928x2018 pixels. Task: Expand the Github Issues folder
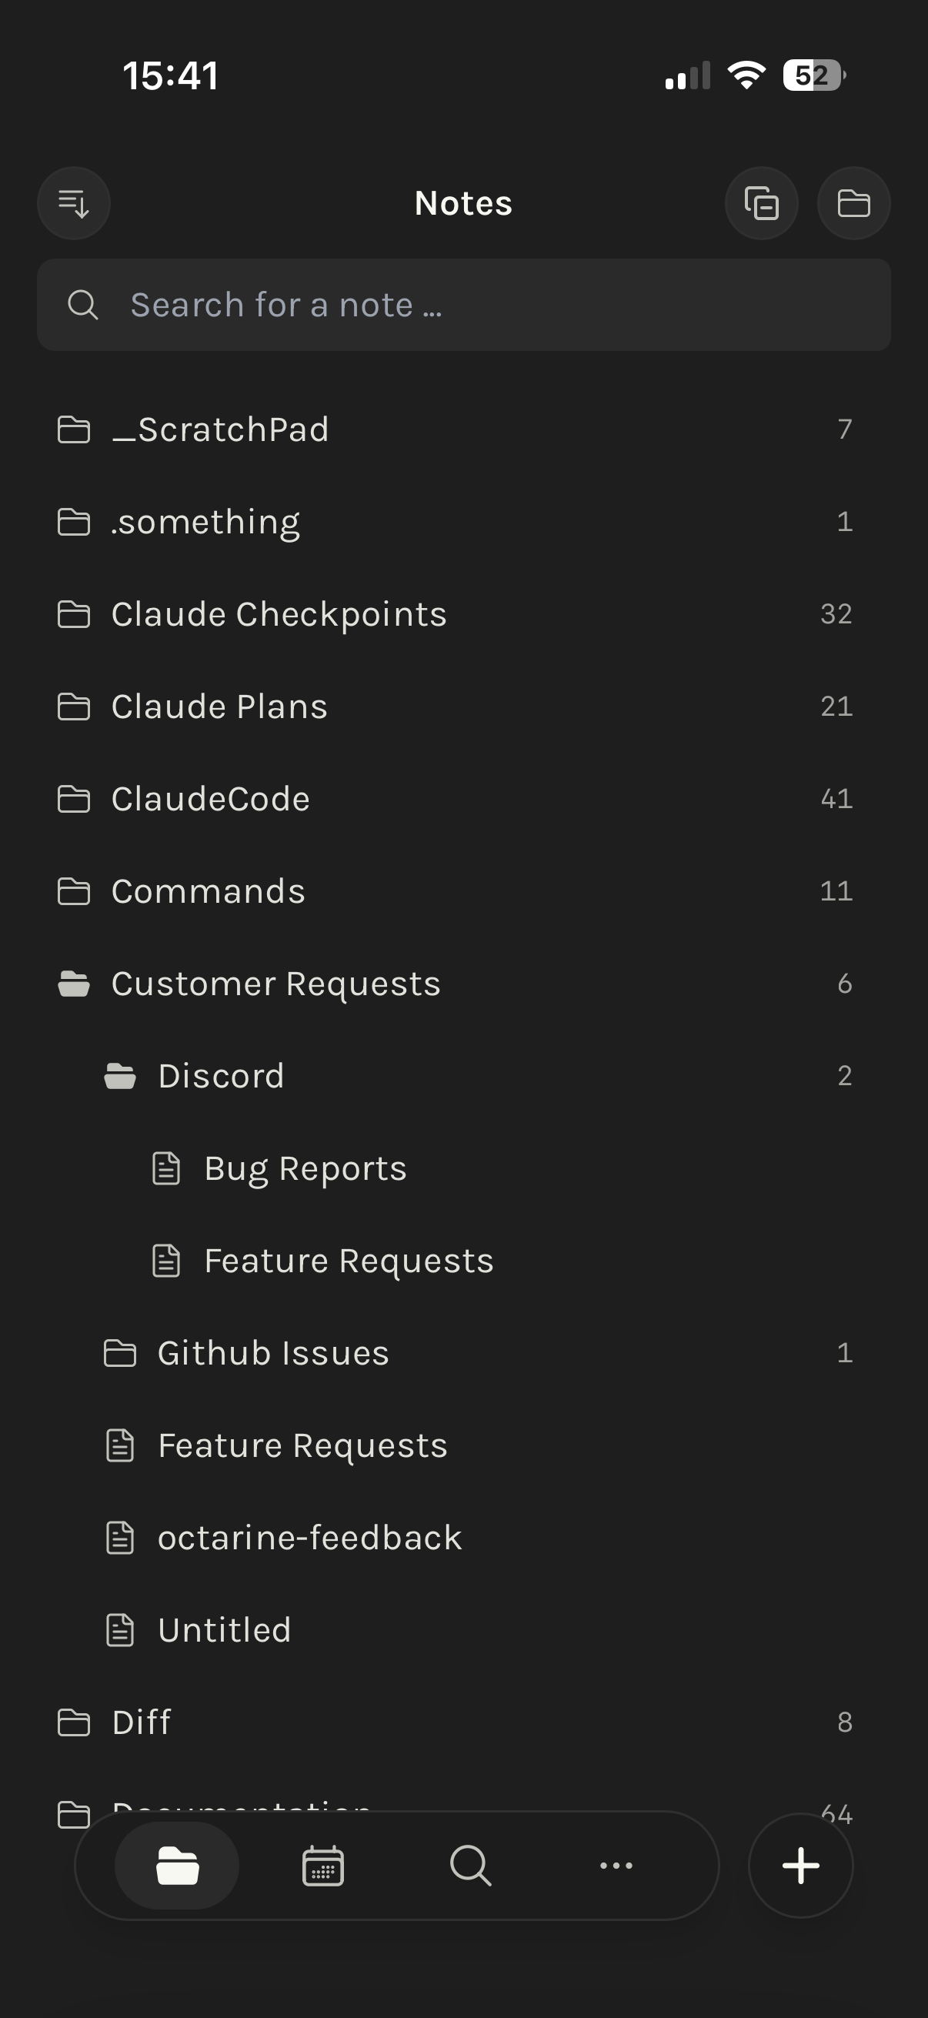(x=272, y=1354)
